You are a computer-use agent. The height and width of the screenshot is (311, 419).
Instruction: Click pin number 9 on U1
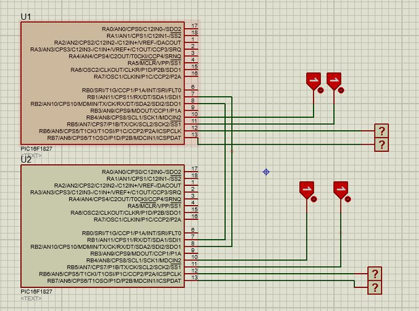193,107
